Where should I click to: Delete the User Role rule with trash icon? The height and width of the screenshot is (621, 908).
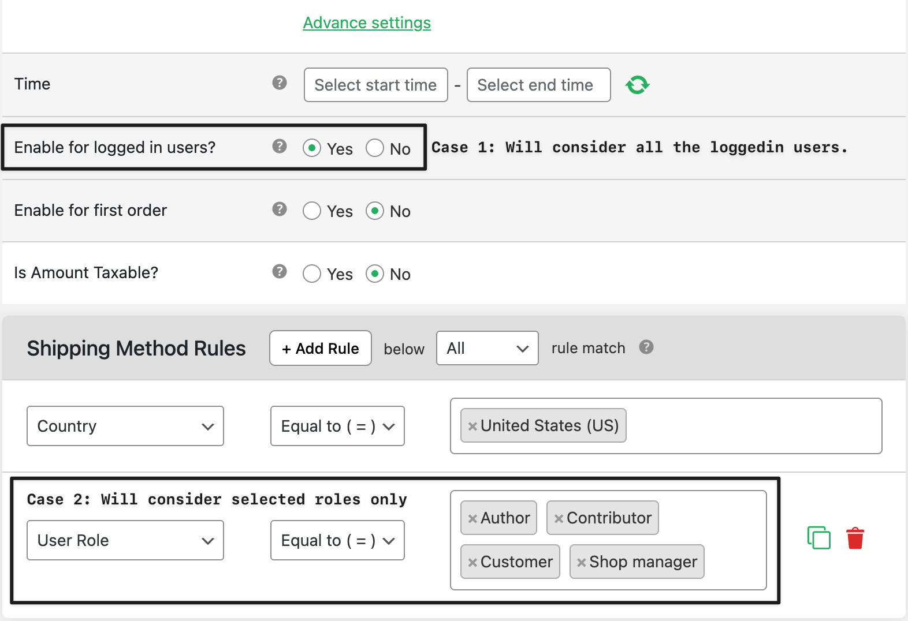[855, 538]
